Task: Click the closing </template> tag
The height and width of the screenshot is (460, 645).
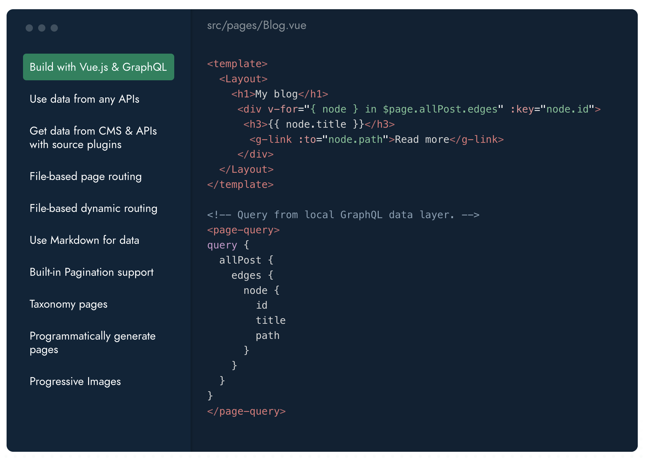Action: (x=240, y=184)
